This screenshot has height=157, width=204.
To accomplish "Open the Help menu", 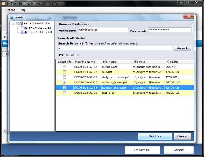I will point(22,10).
